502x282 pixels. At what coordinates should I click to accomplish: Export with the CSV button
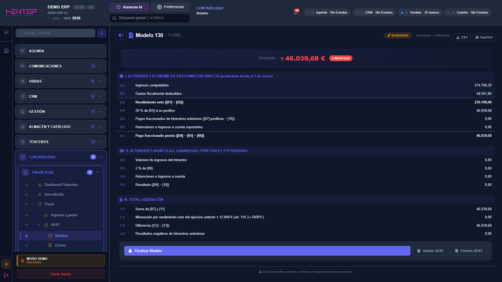point(462,37)
